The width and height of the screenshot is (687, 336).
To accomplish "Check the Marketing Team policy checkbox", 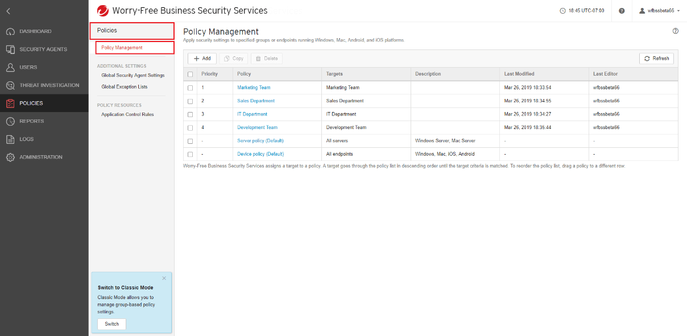I will pos(191,88).
